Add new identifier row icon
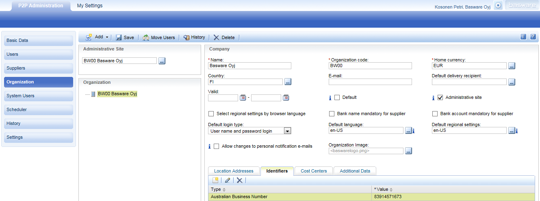Screen dimensions: 540x201 pyautogui.click(x=216, y=180)
